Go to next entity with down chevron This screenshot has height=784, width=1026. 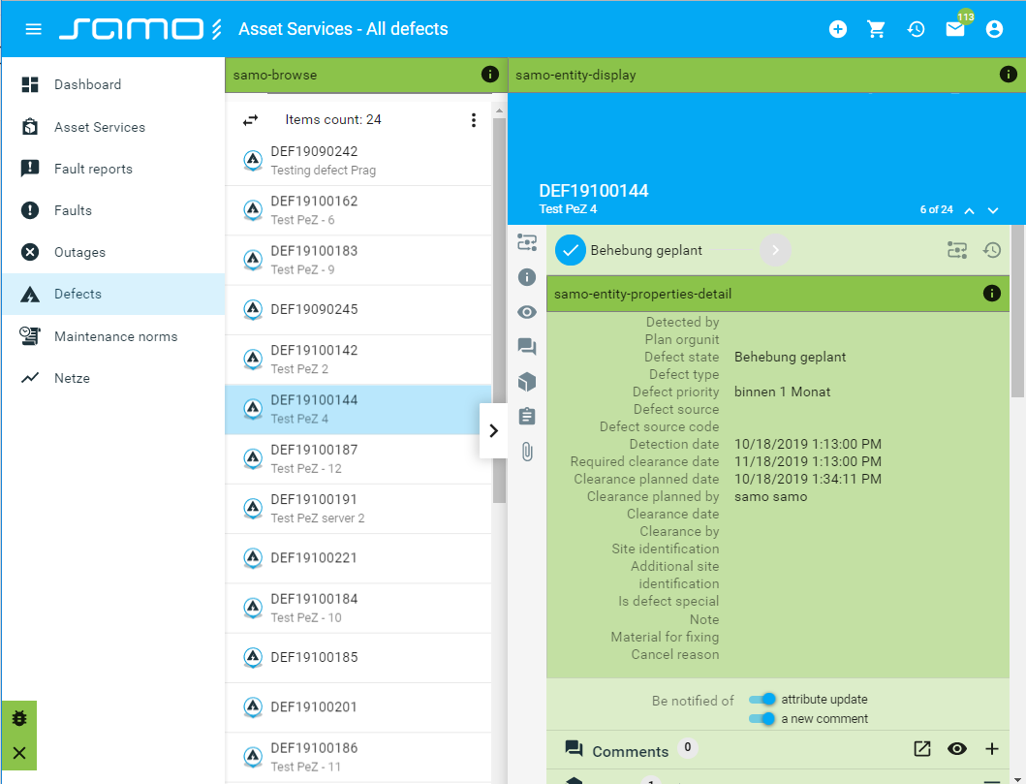tap(993, 210)
